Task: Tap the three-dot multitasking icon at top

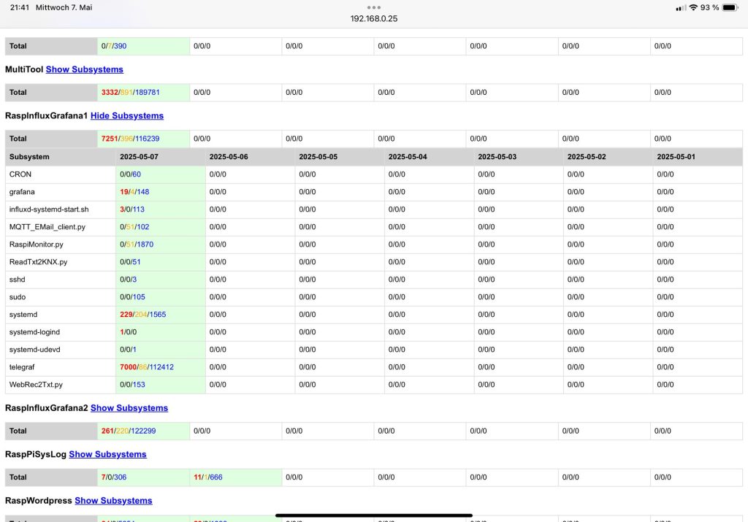Action: point(374,7)
